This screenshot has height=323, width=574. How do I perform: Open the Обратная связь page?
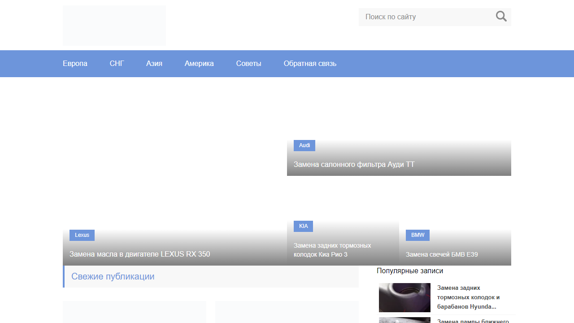point(310,64)
